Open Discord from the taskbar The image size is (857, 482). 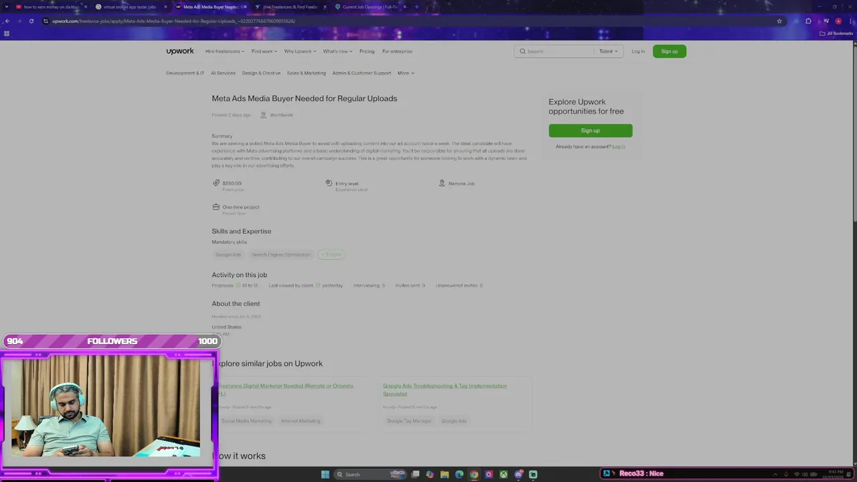[518, 475]
